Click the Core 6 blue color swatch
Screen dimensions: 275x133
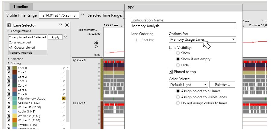[14, 94]
